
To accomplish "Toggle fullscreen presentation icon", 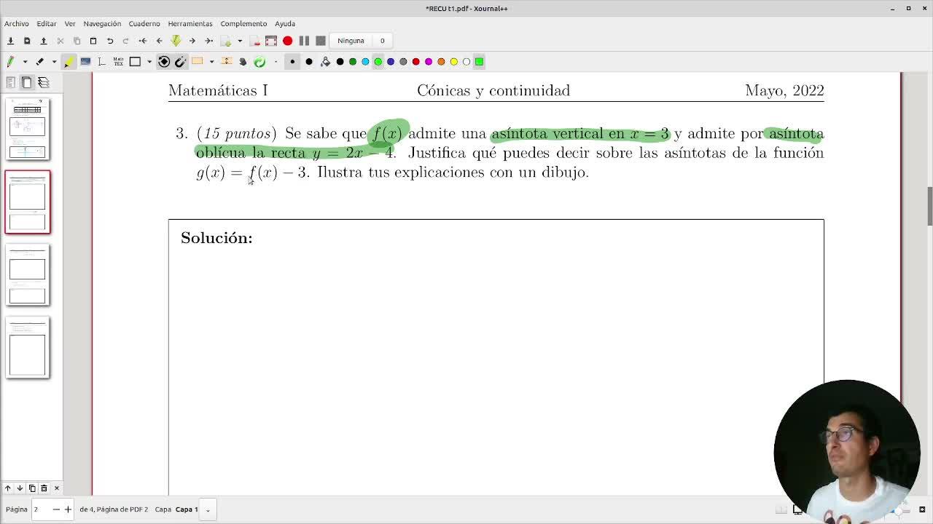I will 271,41.
